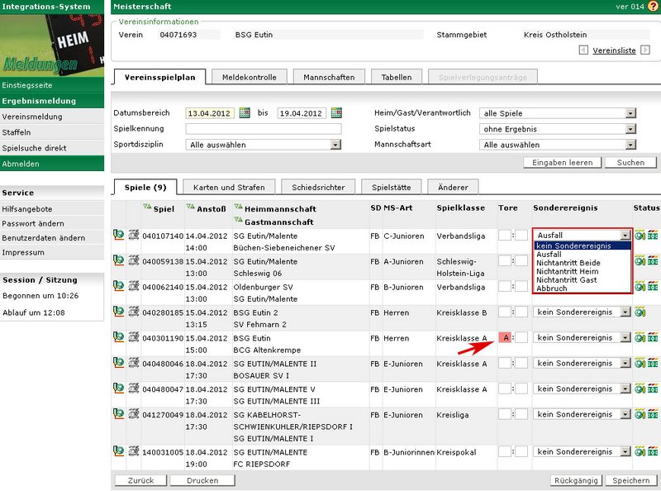Screen dimensions: 661x491
Task: Switch to the Meldekontrolle tab
Action: [250, 78]
